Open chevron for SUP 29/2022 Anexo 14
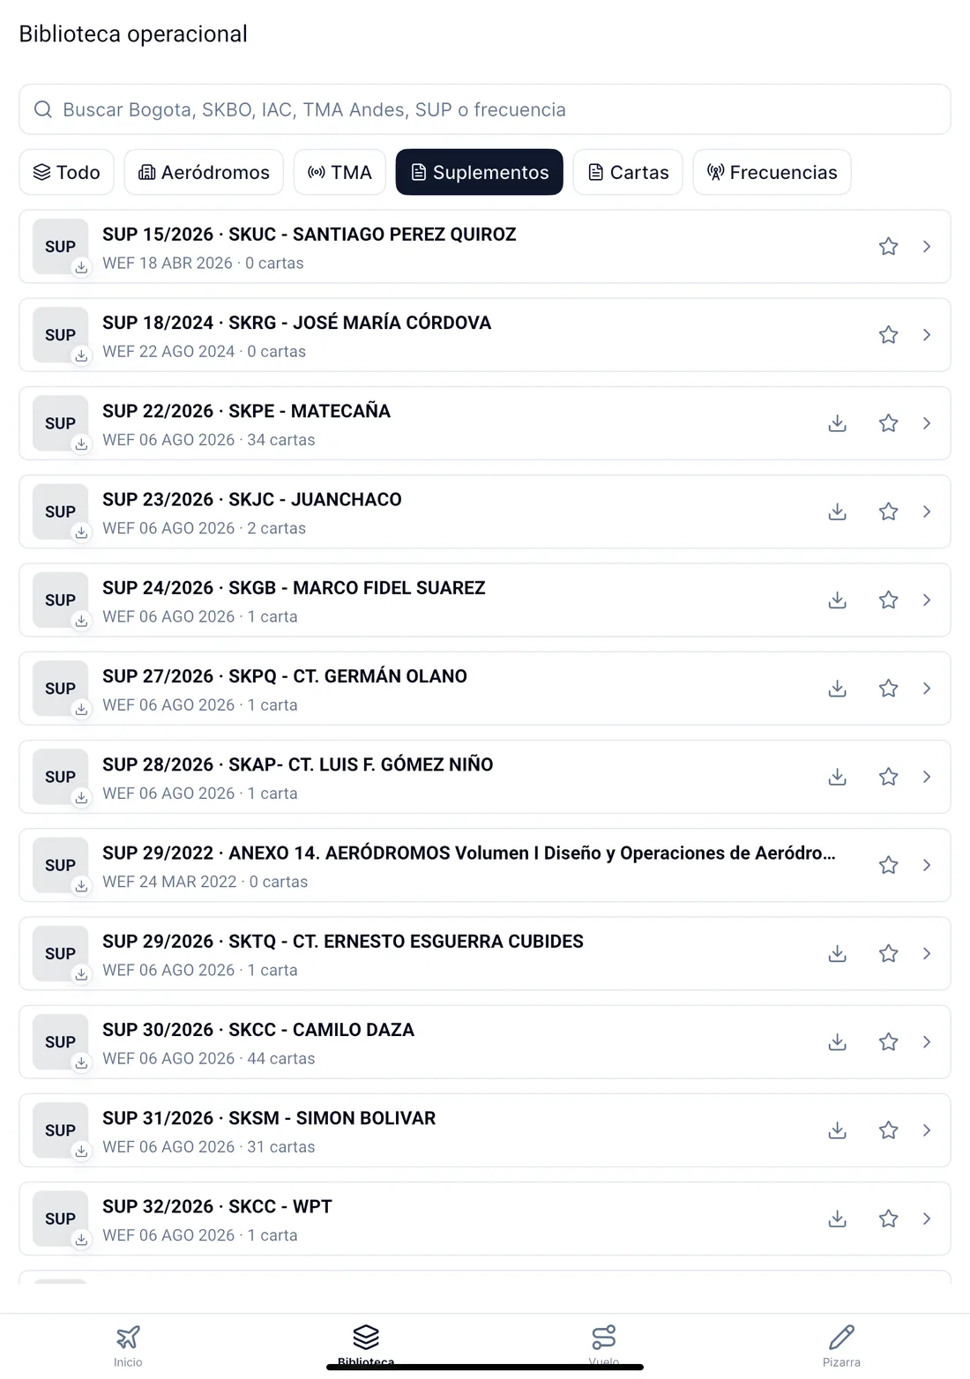 927,865
